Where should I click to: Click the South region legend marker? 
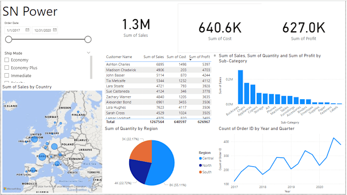[200, 172]
